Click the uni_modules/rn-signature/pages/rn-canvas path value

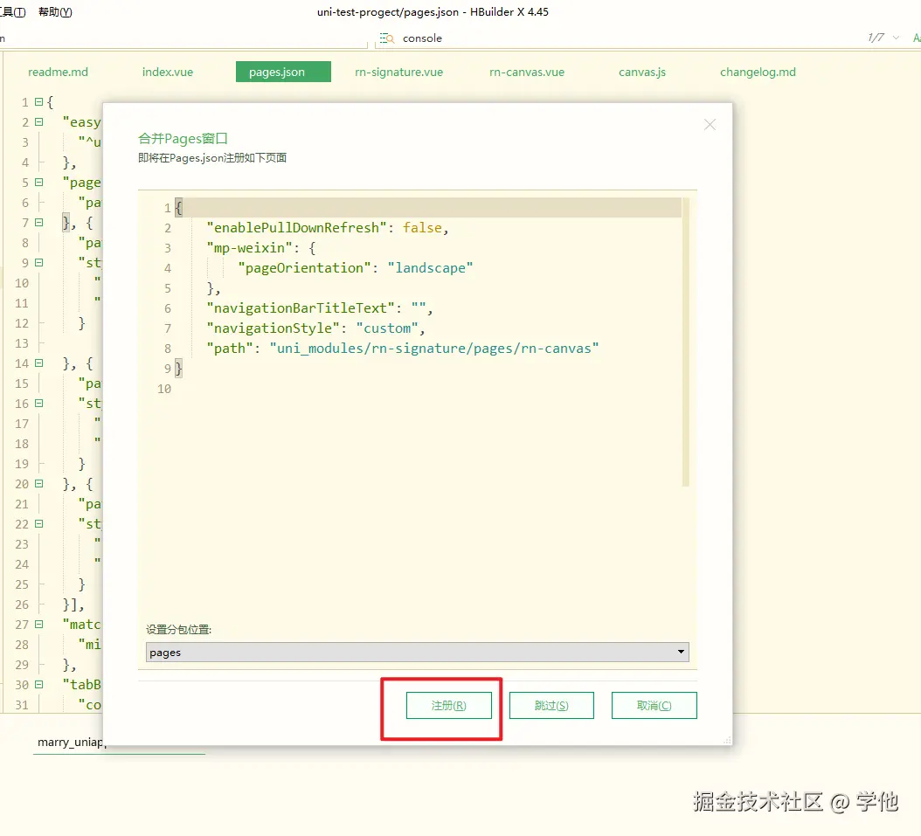(x=434, y=349)
